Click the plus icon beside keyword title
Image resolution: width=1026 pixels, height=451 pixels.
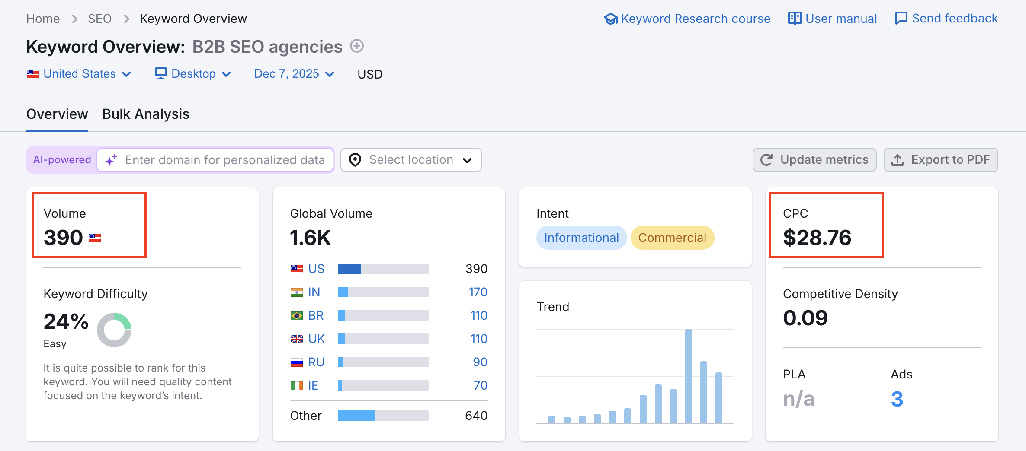coord(356,46)
